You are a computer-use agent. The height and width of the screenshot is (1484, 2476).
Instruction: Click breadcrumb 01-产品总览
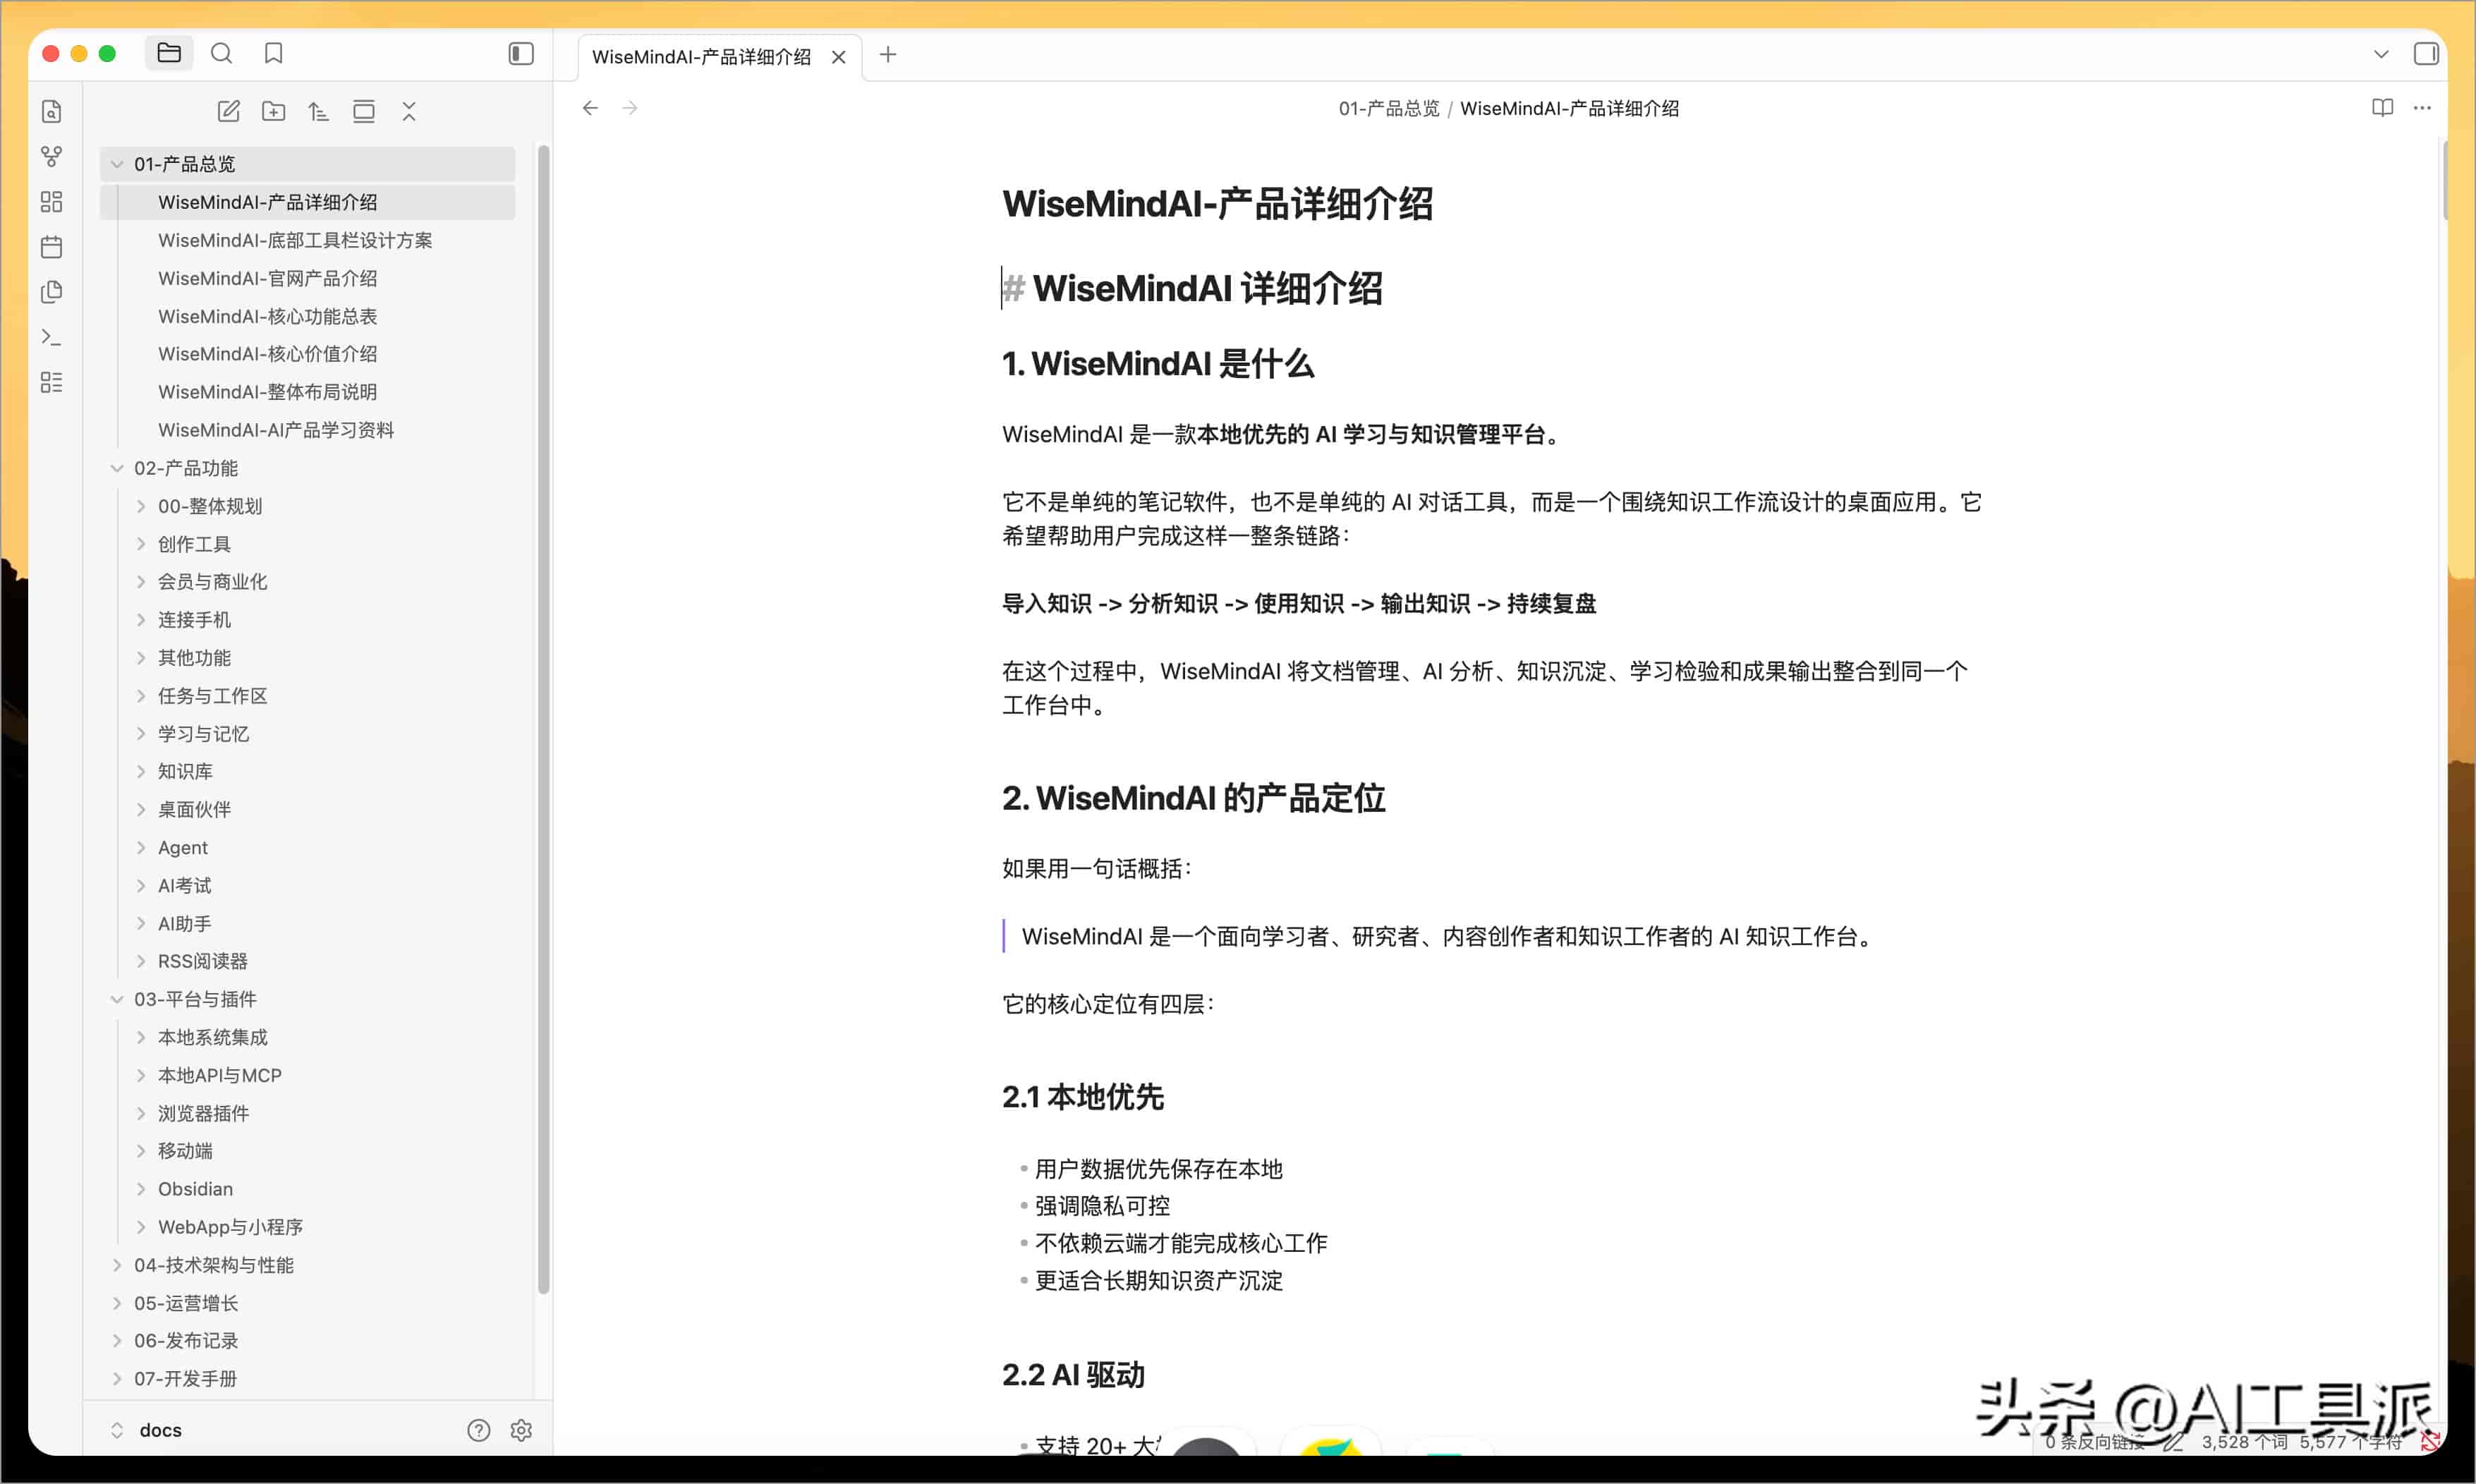(x=1389, y=108)
